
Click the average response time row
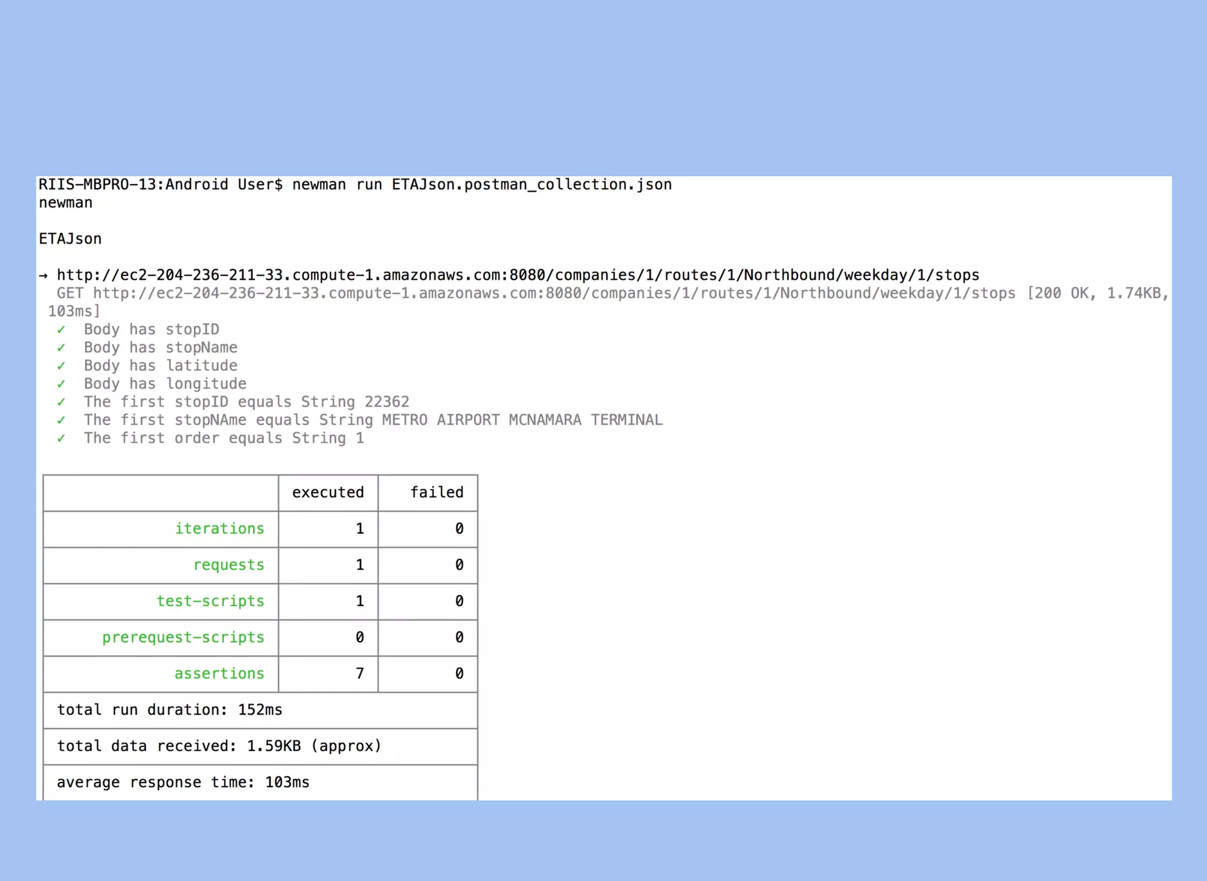(183, 783)
